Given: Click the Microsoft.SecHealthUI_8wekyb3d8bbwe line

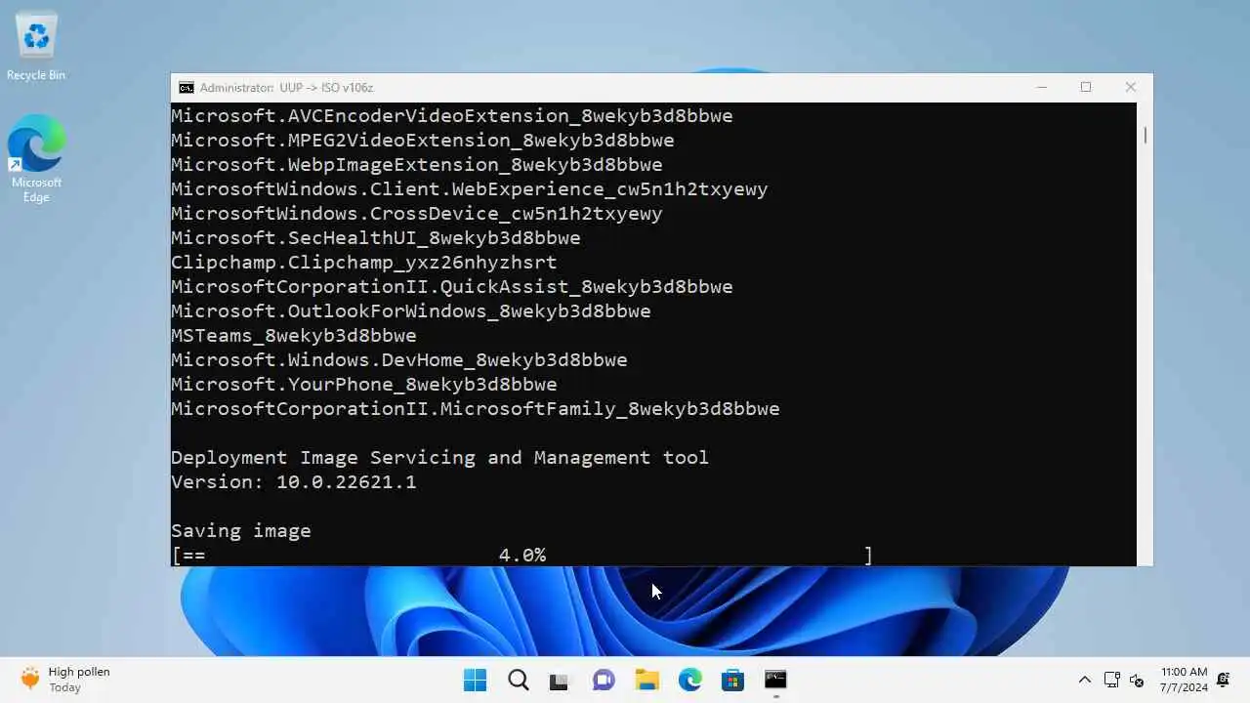Looking at the screenshot, I should [x=376, y=238].
